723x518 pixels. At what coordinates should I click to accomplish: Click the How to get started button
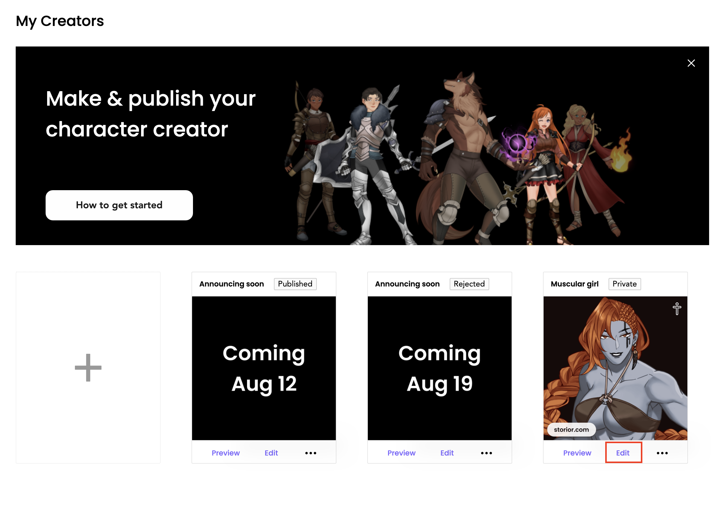pyautogui.click(x=119, y=205)
